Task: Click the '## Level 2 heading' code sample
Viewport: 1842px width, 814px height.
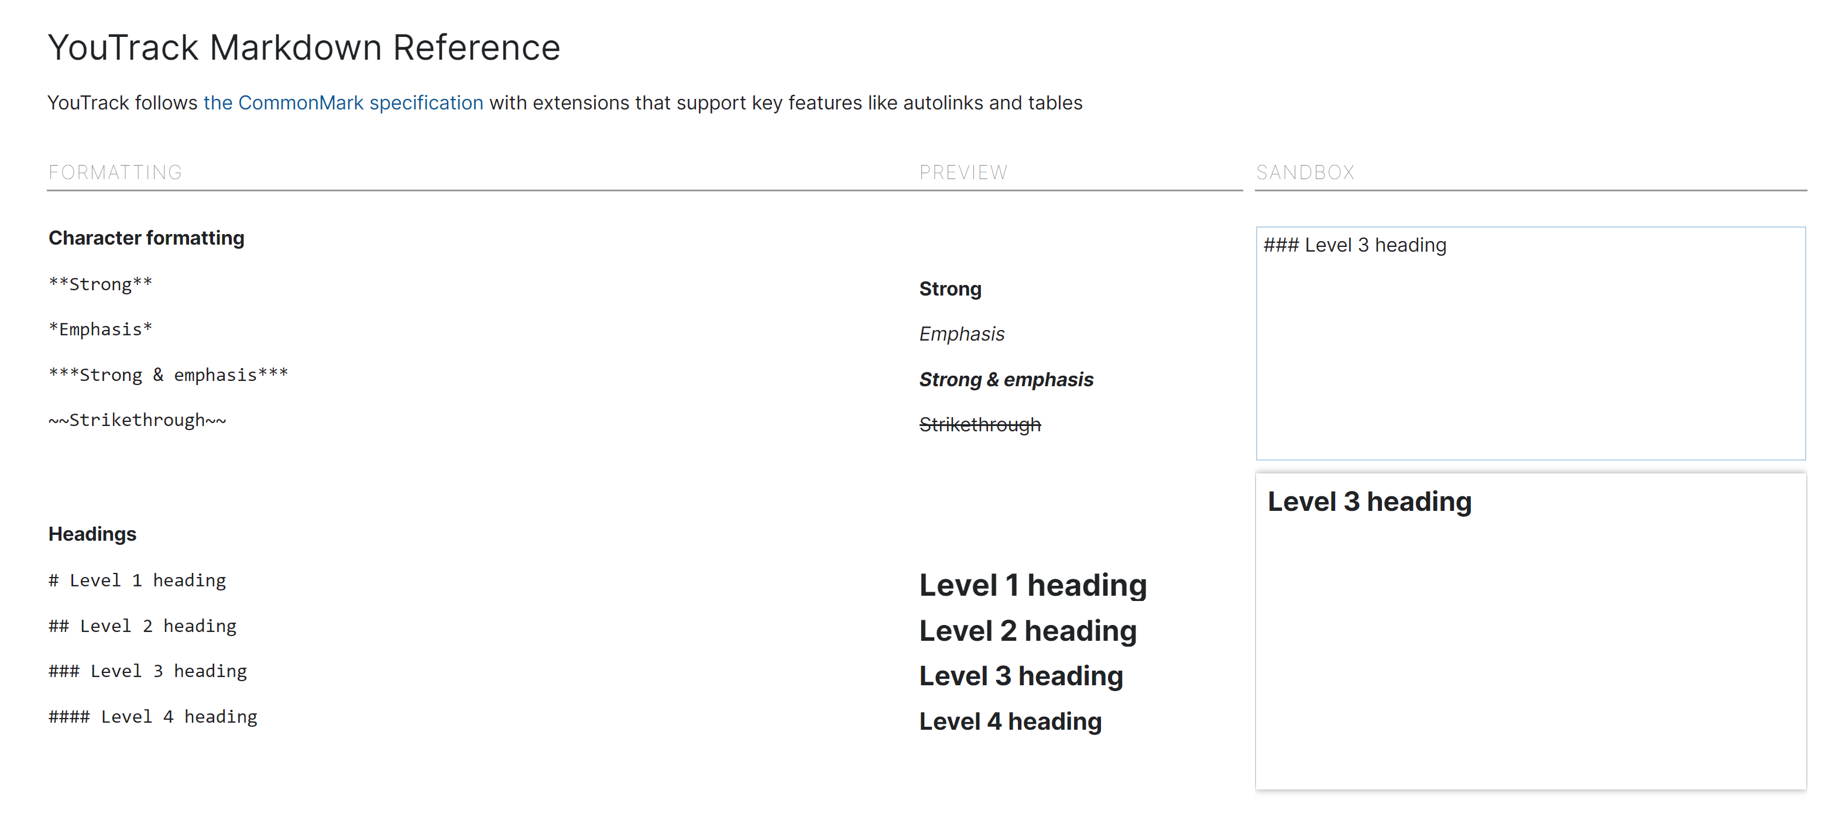Action: (142, 626)
